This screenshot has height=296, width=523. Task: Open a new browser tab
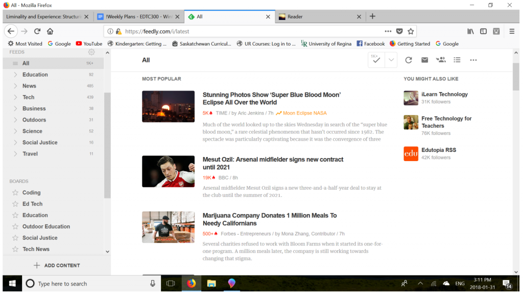pos(372,16)
